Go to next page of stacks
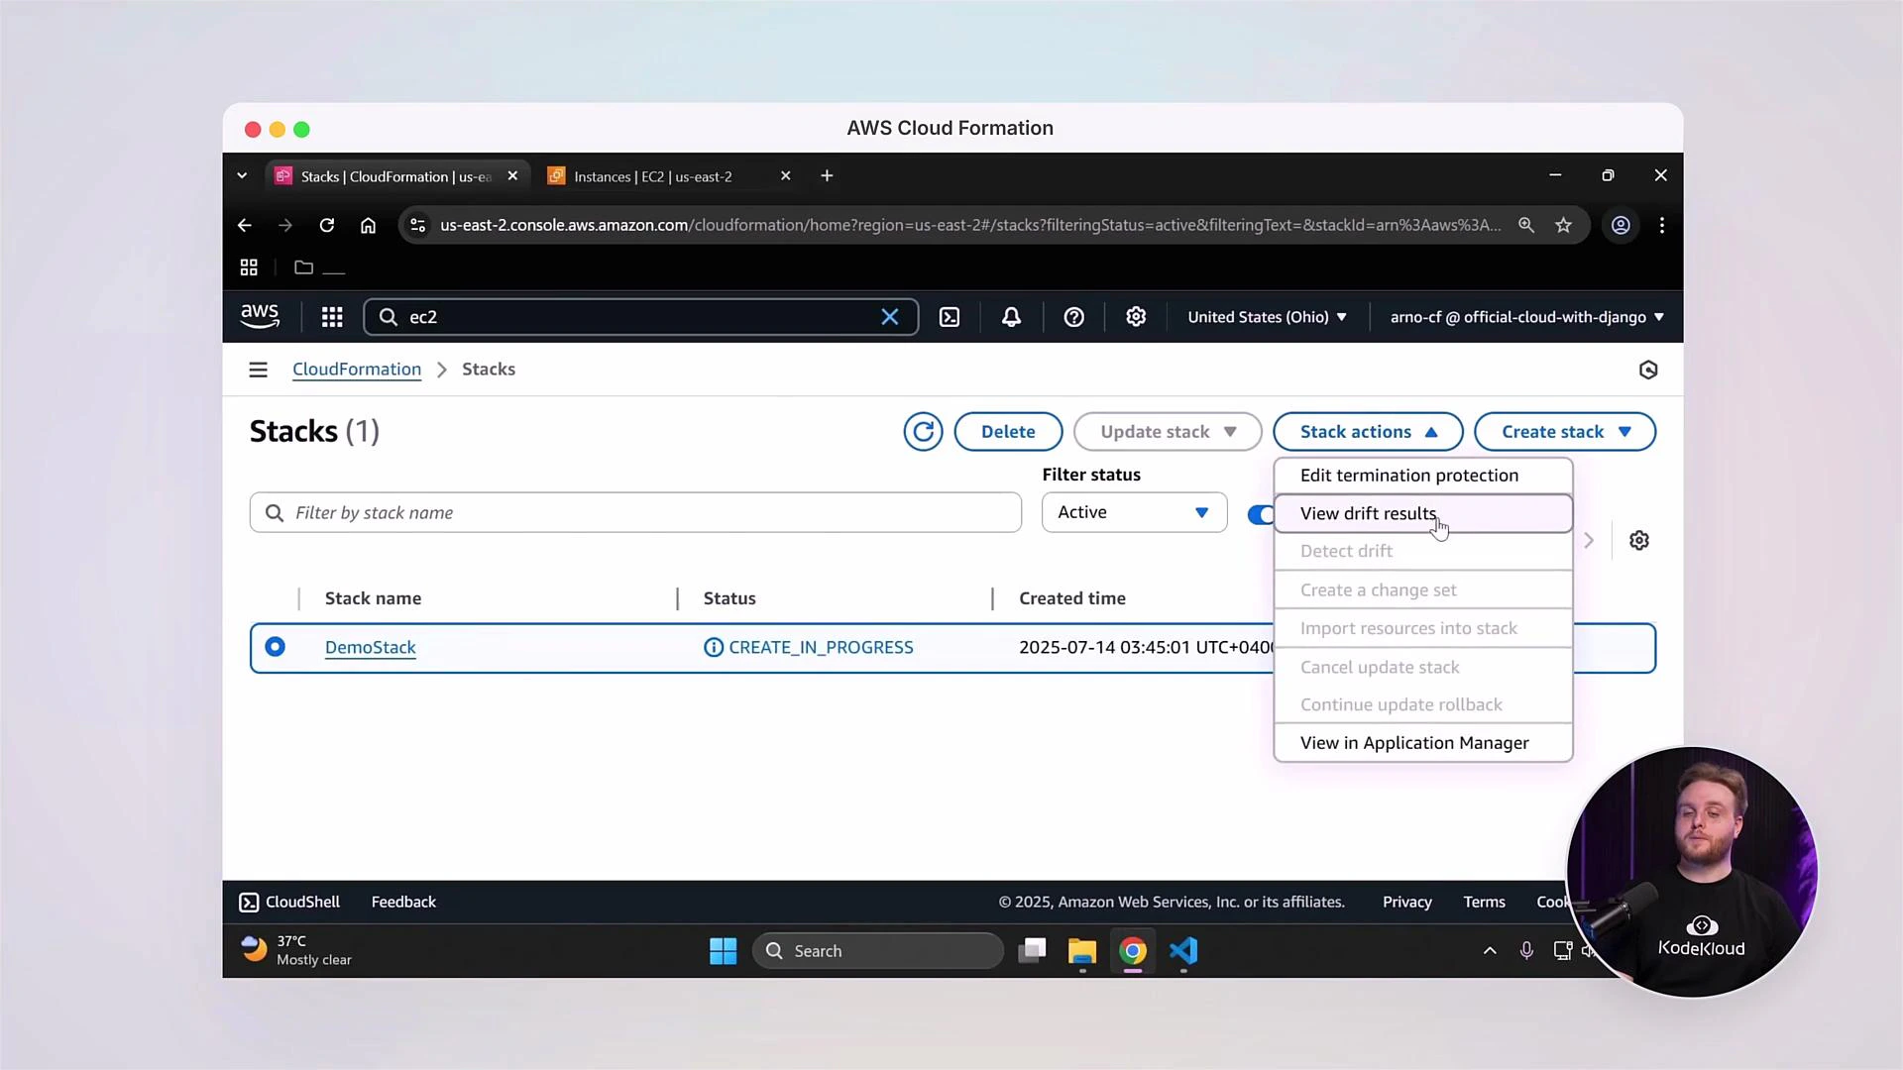Screen dimensions: 1903x1070 [1589, 540]
